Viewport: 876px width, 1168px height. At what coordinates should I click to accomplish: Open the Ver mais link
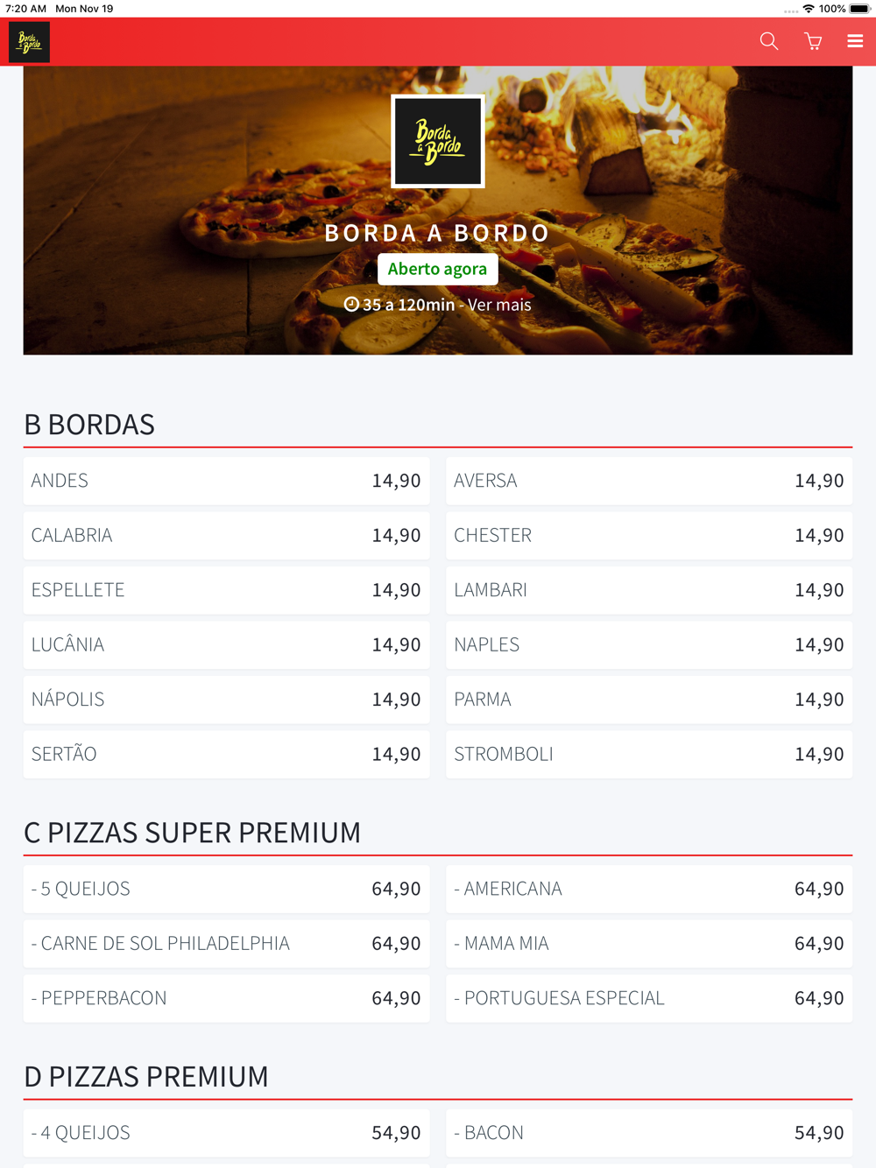coord(499,305)
